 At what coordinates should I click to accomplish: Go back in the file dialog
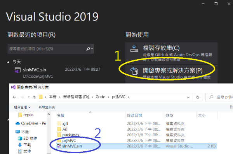click(x=14, y=97)
